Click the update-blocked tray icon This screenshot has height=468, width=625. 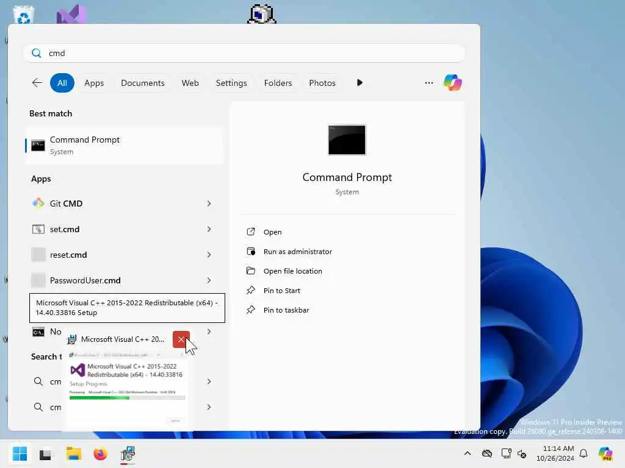522,453
